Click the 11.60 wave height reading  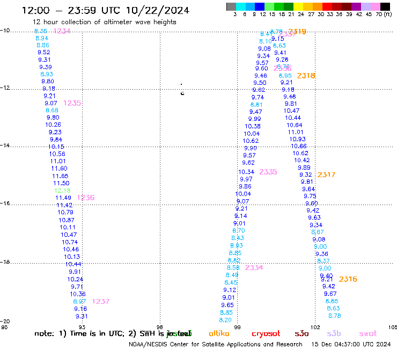coord(59,169)
